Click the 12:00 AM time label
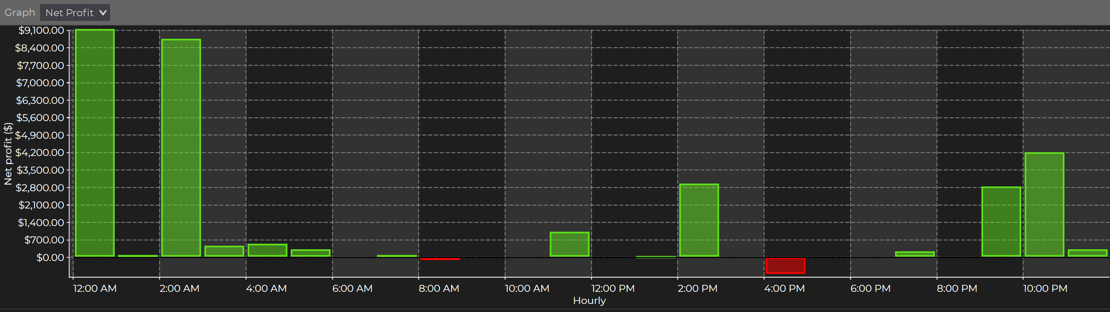The width and height of the screenshot is (1110, 312). click(95, 289)
